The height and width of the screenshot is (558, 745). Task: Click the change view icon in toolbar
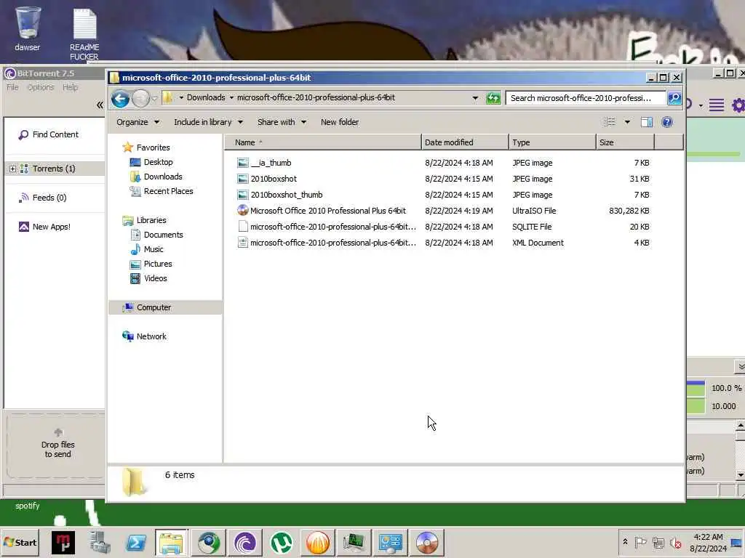(x=609, y=122)
